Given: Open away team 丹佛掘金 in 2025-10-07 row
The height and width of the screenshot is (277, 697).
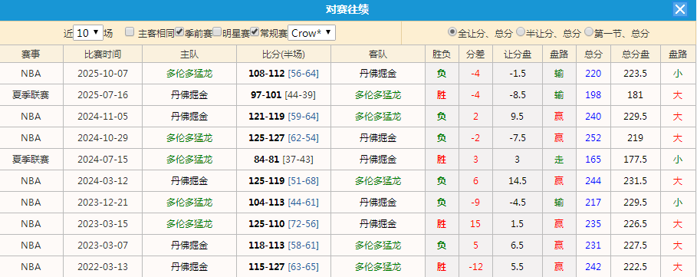Looking at the screenshot, I should coord(378,74).
